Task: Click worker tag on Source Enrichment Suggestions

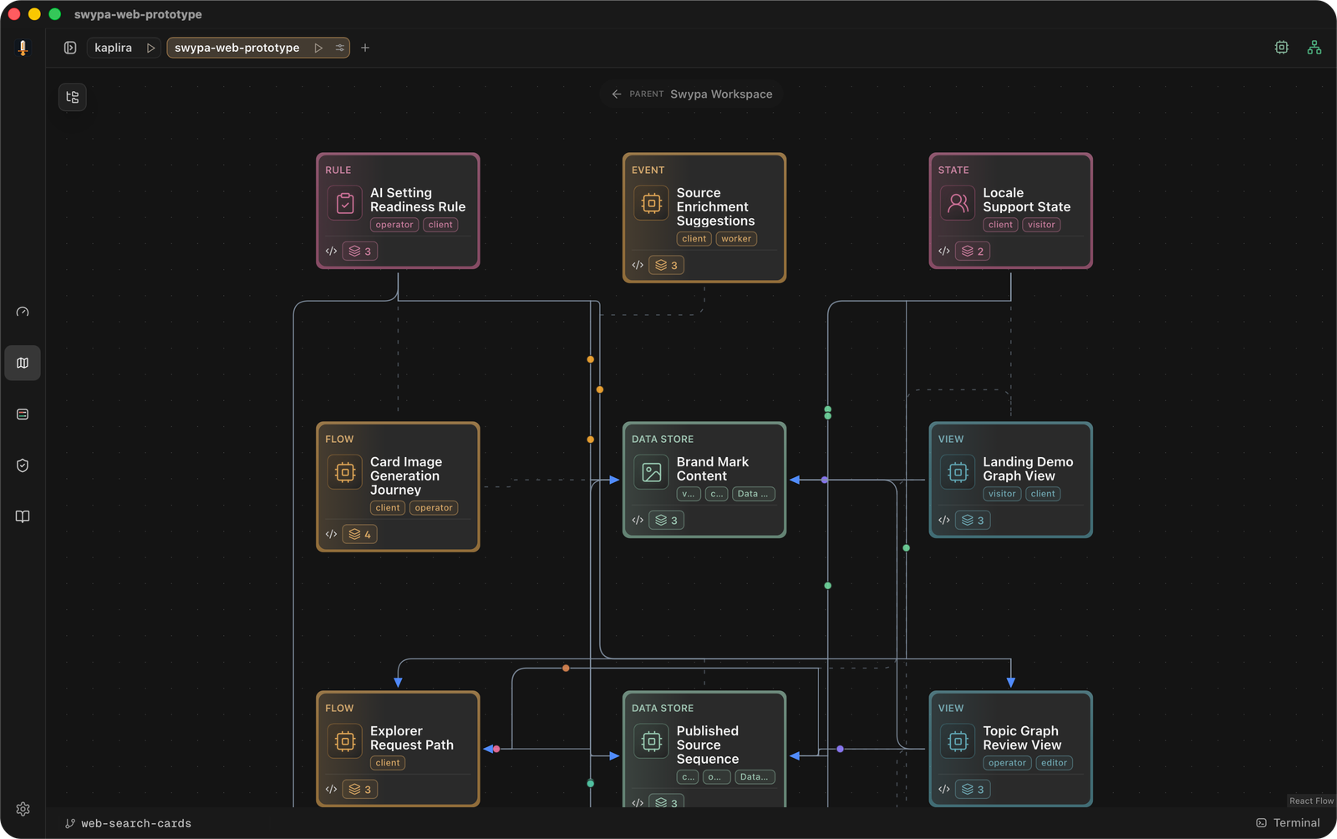Action: (736, 239)
